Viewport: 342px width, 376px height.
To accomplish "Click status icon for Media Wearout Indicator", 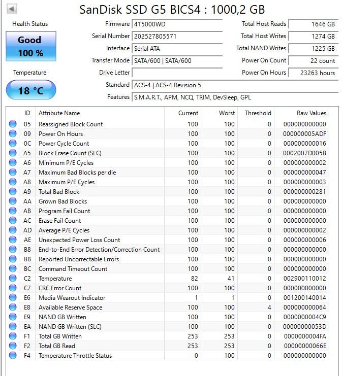I will coord(13,297).
